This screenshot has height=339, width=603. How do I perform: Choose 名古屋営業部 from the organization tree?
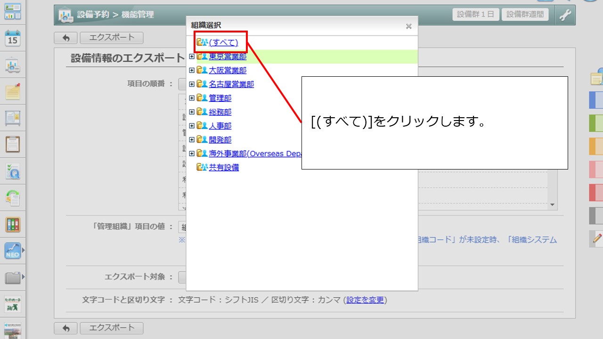click(x=231, y=84)
